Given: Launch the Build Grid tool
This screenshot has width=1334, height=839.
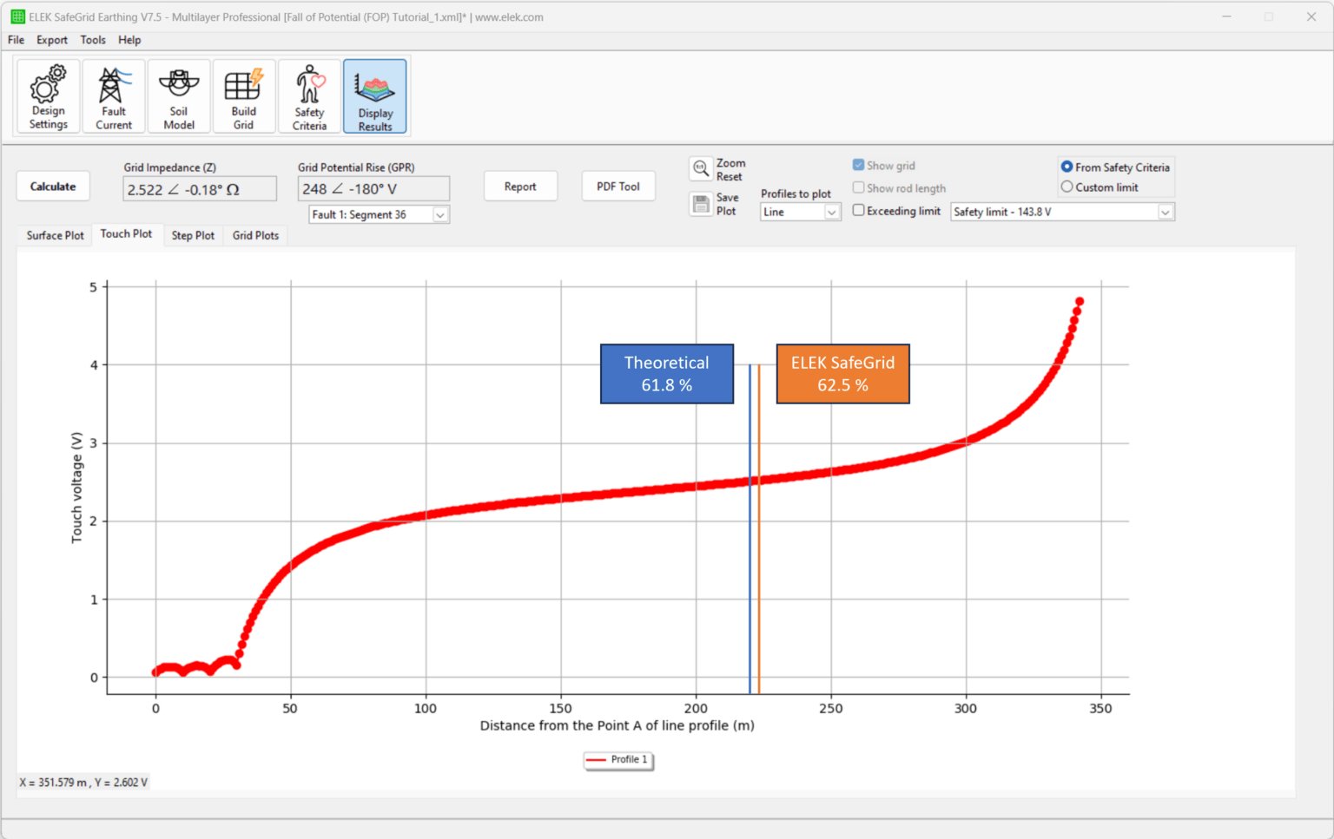Looking at the screenshot, I should coord(244,95).
